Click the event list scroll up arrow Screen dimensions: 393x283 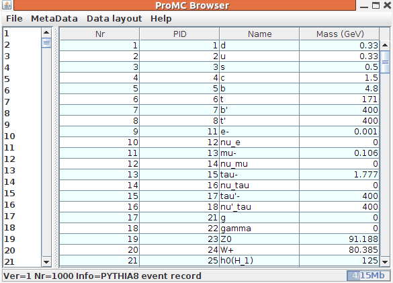(46, 32)
